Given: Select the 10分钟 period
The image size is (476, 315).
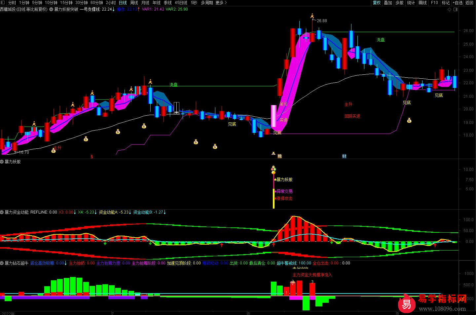Looking at the screenshot, I should coord(51,3).
